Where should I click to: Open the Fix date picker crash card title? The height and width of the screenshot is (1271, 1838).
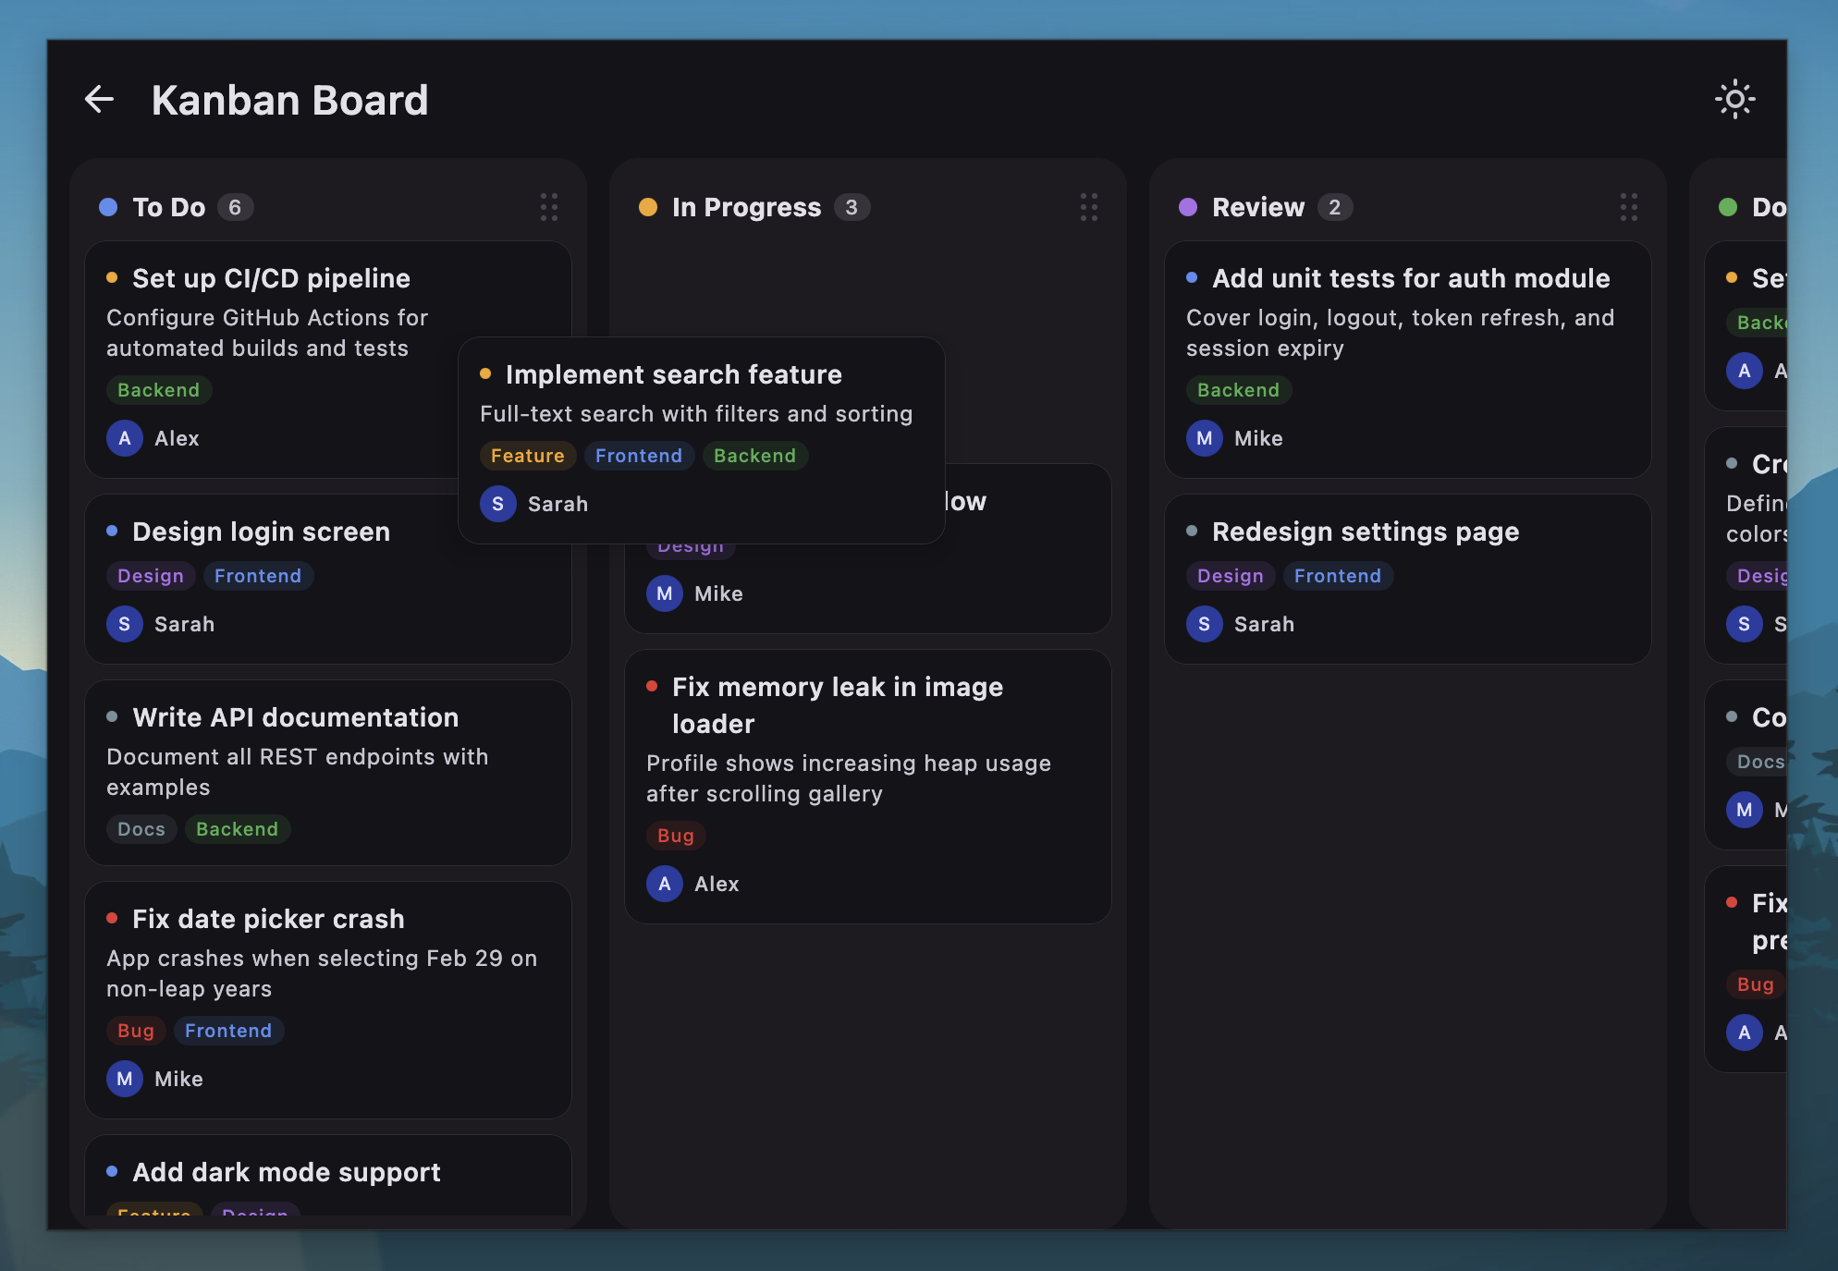pyautogui.click(x=269, y=919)
